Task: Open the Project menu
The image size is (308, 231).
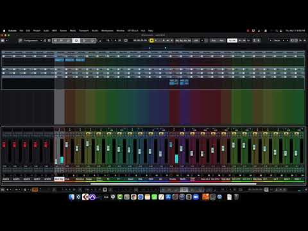Action: pyautogui.click(x=37, y=31)
